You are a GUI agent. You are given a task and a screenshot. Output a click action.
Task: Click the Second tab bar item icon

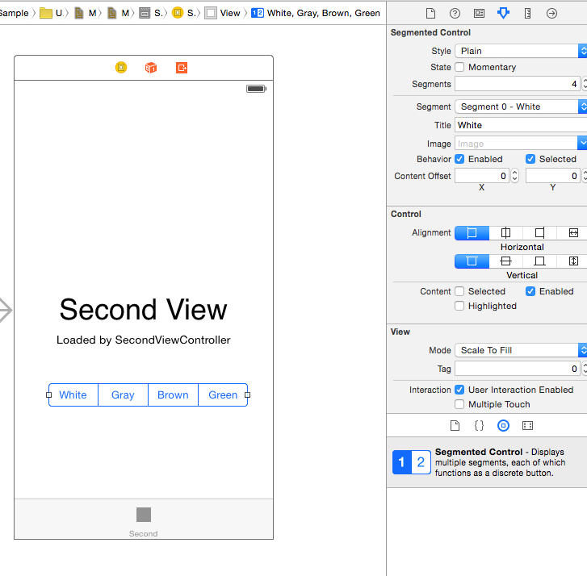click(144, 515)
